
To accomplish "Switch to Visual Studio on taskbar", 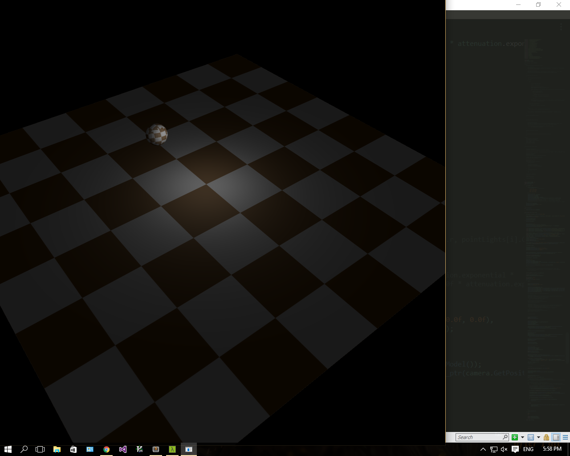I will pos(123,449).
